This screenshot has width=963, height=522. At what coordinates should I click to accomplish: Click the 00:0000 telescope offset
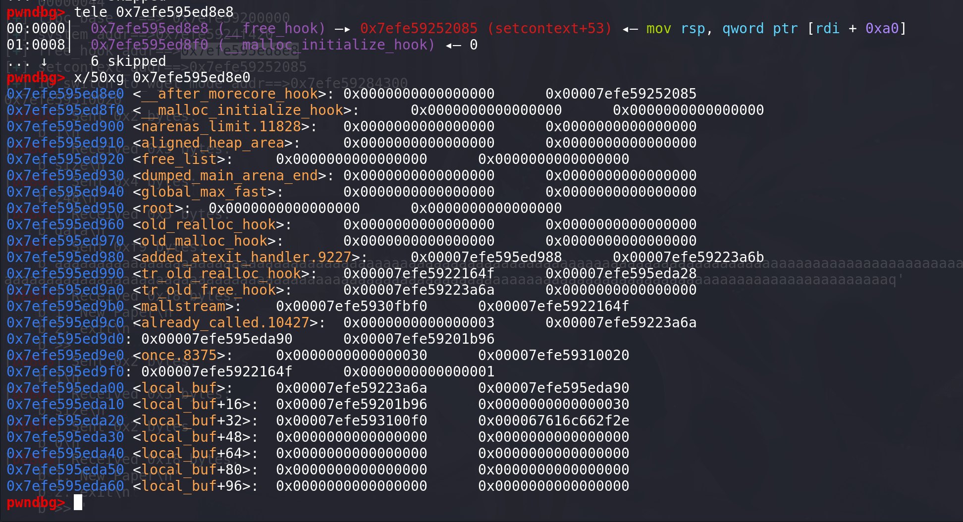click(36, 28)
